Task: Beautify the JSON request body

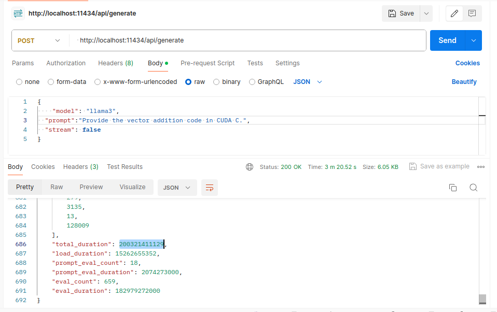Action: (x=464, y=81)
